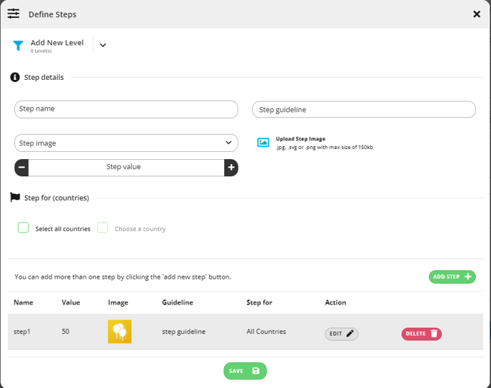Decrease step value with minus button

[21, 168]
